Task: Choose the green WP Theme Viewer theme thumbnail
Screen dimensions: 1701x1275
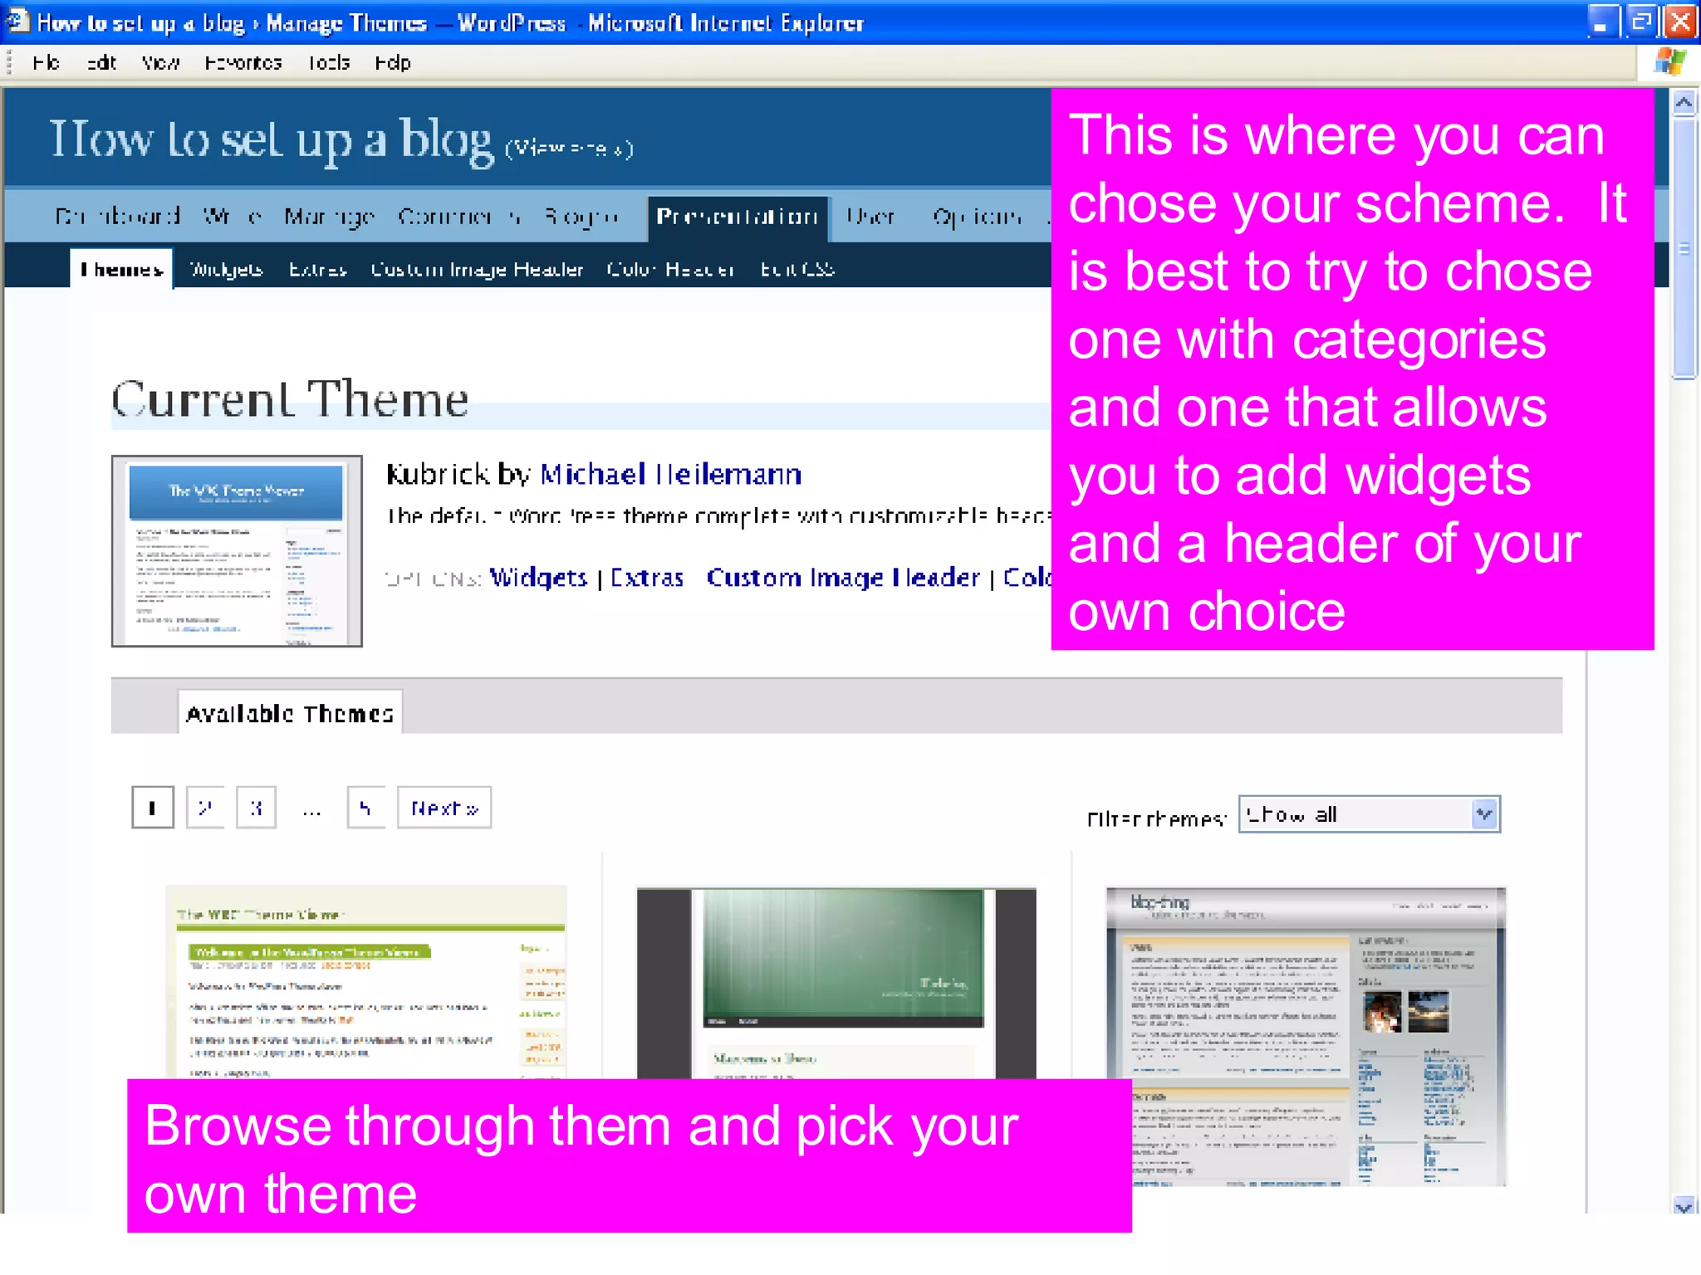Action: [x=366, y=982]
